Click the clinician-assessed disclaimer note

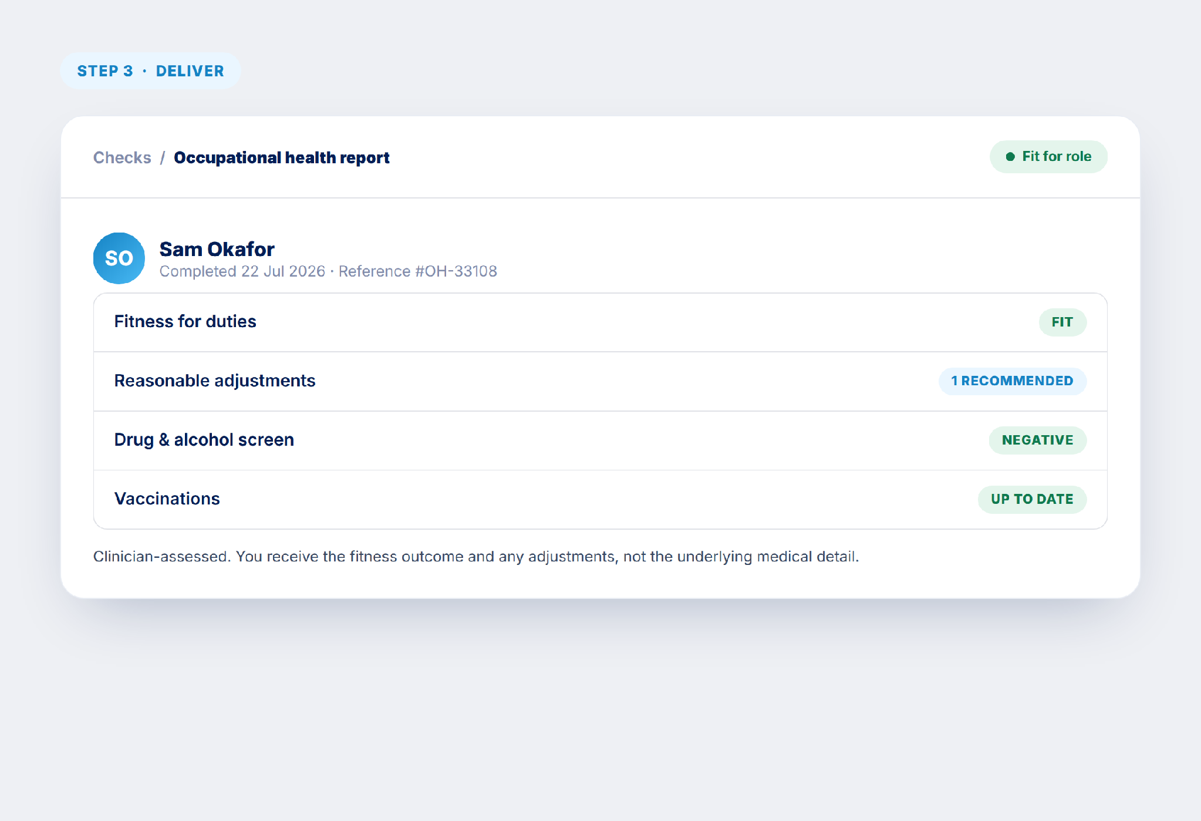click(x=476, y=557)
